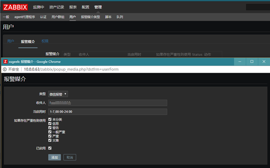Go to 报警媒介类型 submenu
Screen dimensions: 270x168
[91, 17]
